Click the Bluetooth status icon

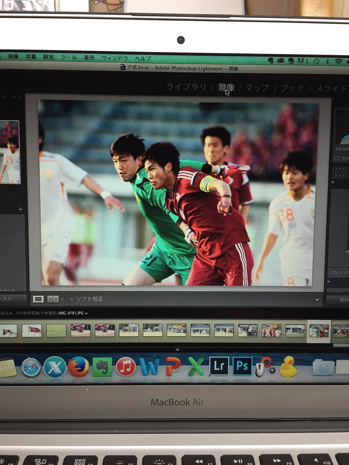click(327, 61)
